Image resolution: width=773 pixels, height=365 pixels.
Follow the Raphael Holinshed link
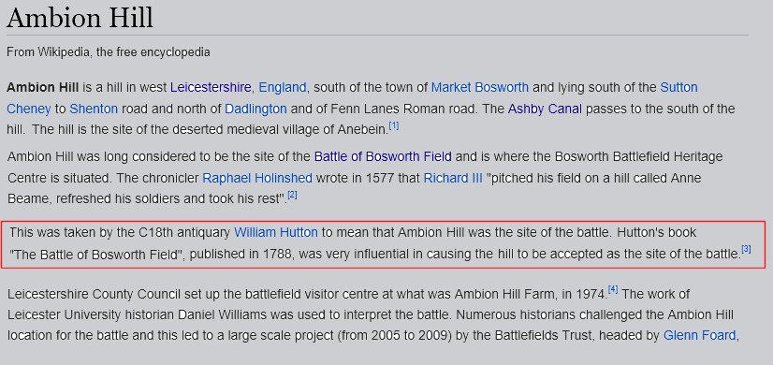tap(257, 178)
